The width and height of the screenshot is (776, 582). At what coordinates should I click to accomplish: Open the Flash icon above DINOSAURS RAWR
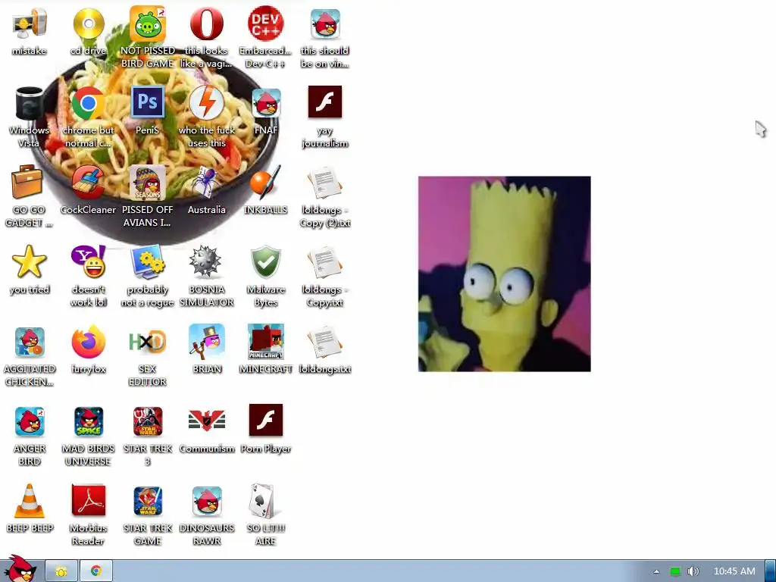click(266, 420)
